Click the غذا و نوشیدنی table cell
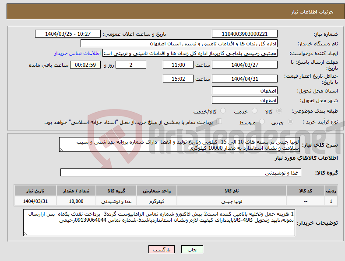 (x=116, y=201)
